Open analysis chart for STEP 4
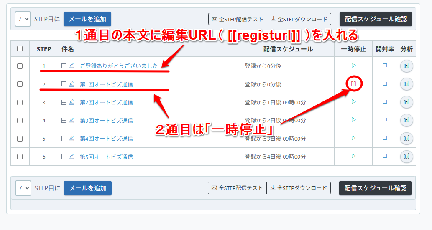This screenshot has height=230, width=432. click(x=406, y=120)
